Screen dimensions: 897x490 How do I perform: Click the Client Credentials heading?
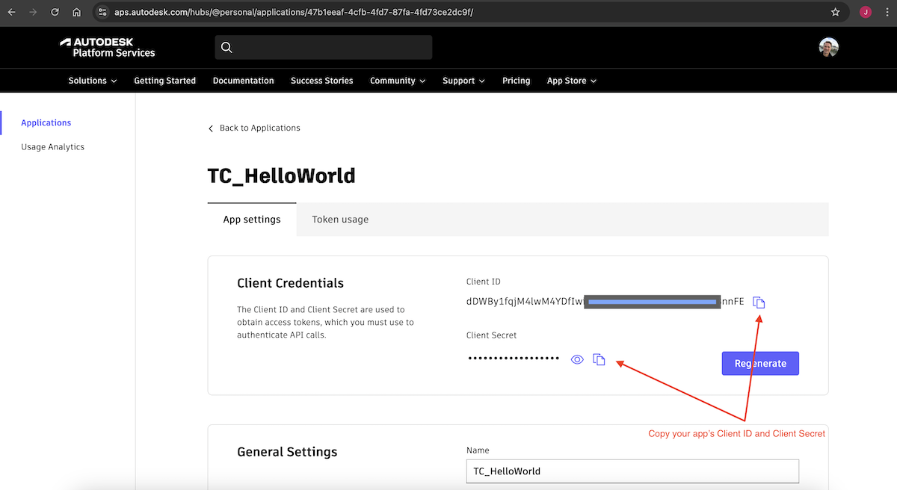290,283
